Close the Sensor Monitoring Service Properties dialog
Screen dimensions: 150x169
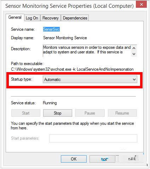(x=141, y=5)
